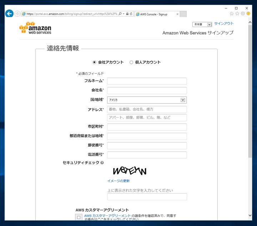Click the 会社名 input field

(x=147, y=91)
